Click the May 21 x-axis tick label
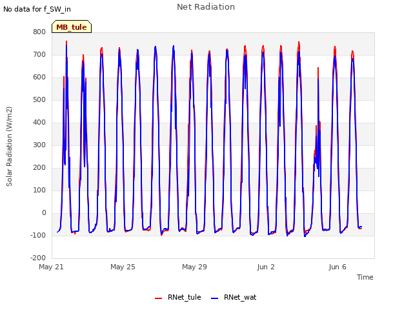413x310 pixels. [51, 267]
